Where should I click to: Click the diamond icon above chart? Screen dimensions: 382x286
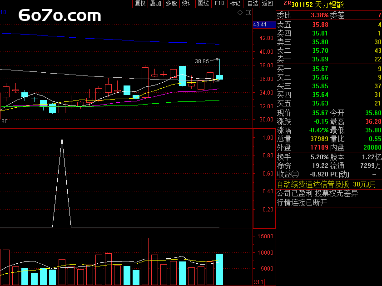pos(240,12)
